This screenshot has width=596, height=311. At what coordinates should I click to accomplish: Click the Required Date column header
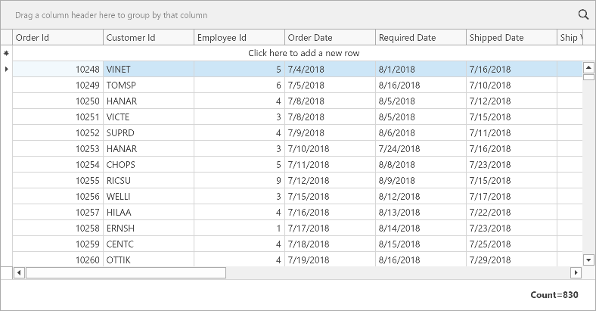point(421,38)
